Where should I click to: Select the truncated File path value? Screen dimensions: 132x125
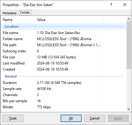click(x=68, y=45)
